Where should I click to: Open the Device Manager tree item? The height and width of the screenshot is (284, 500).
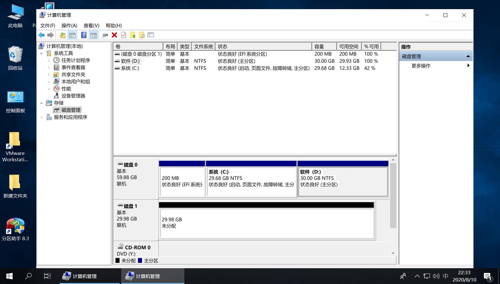[x=73, y=96]
